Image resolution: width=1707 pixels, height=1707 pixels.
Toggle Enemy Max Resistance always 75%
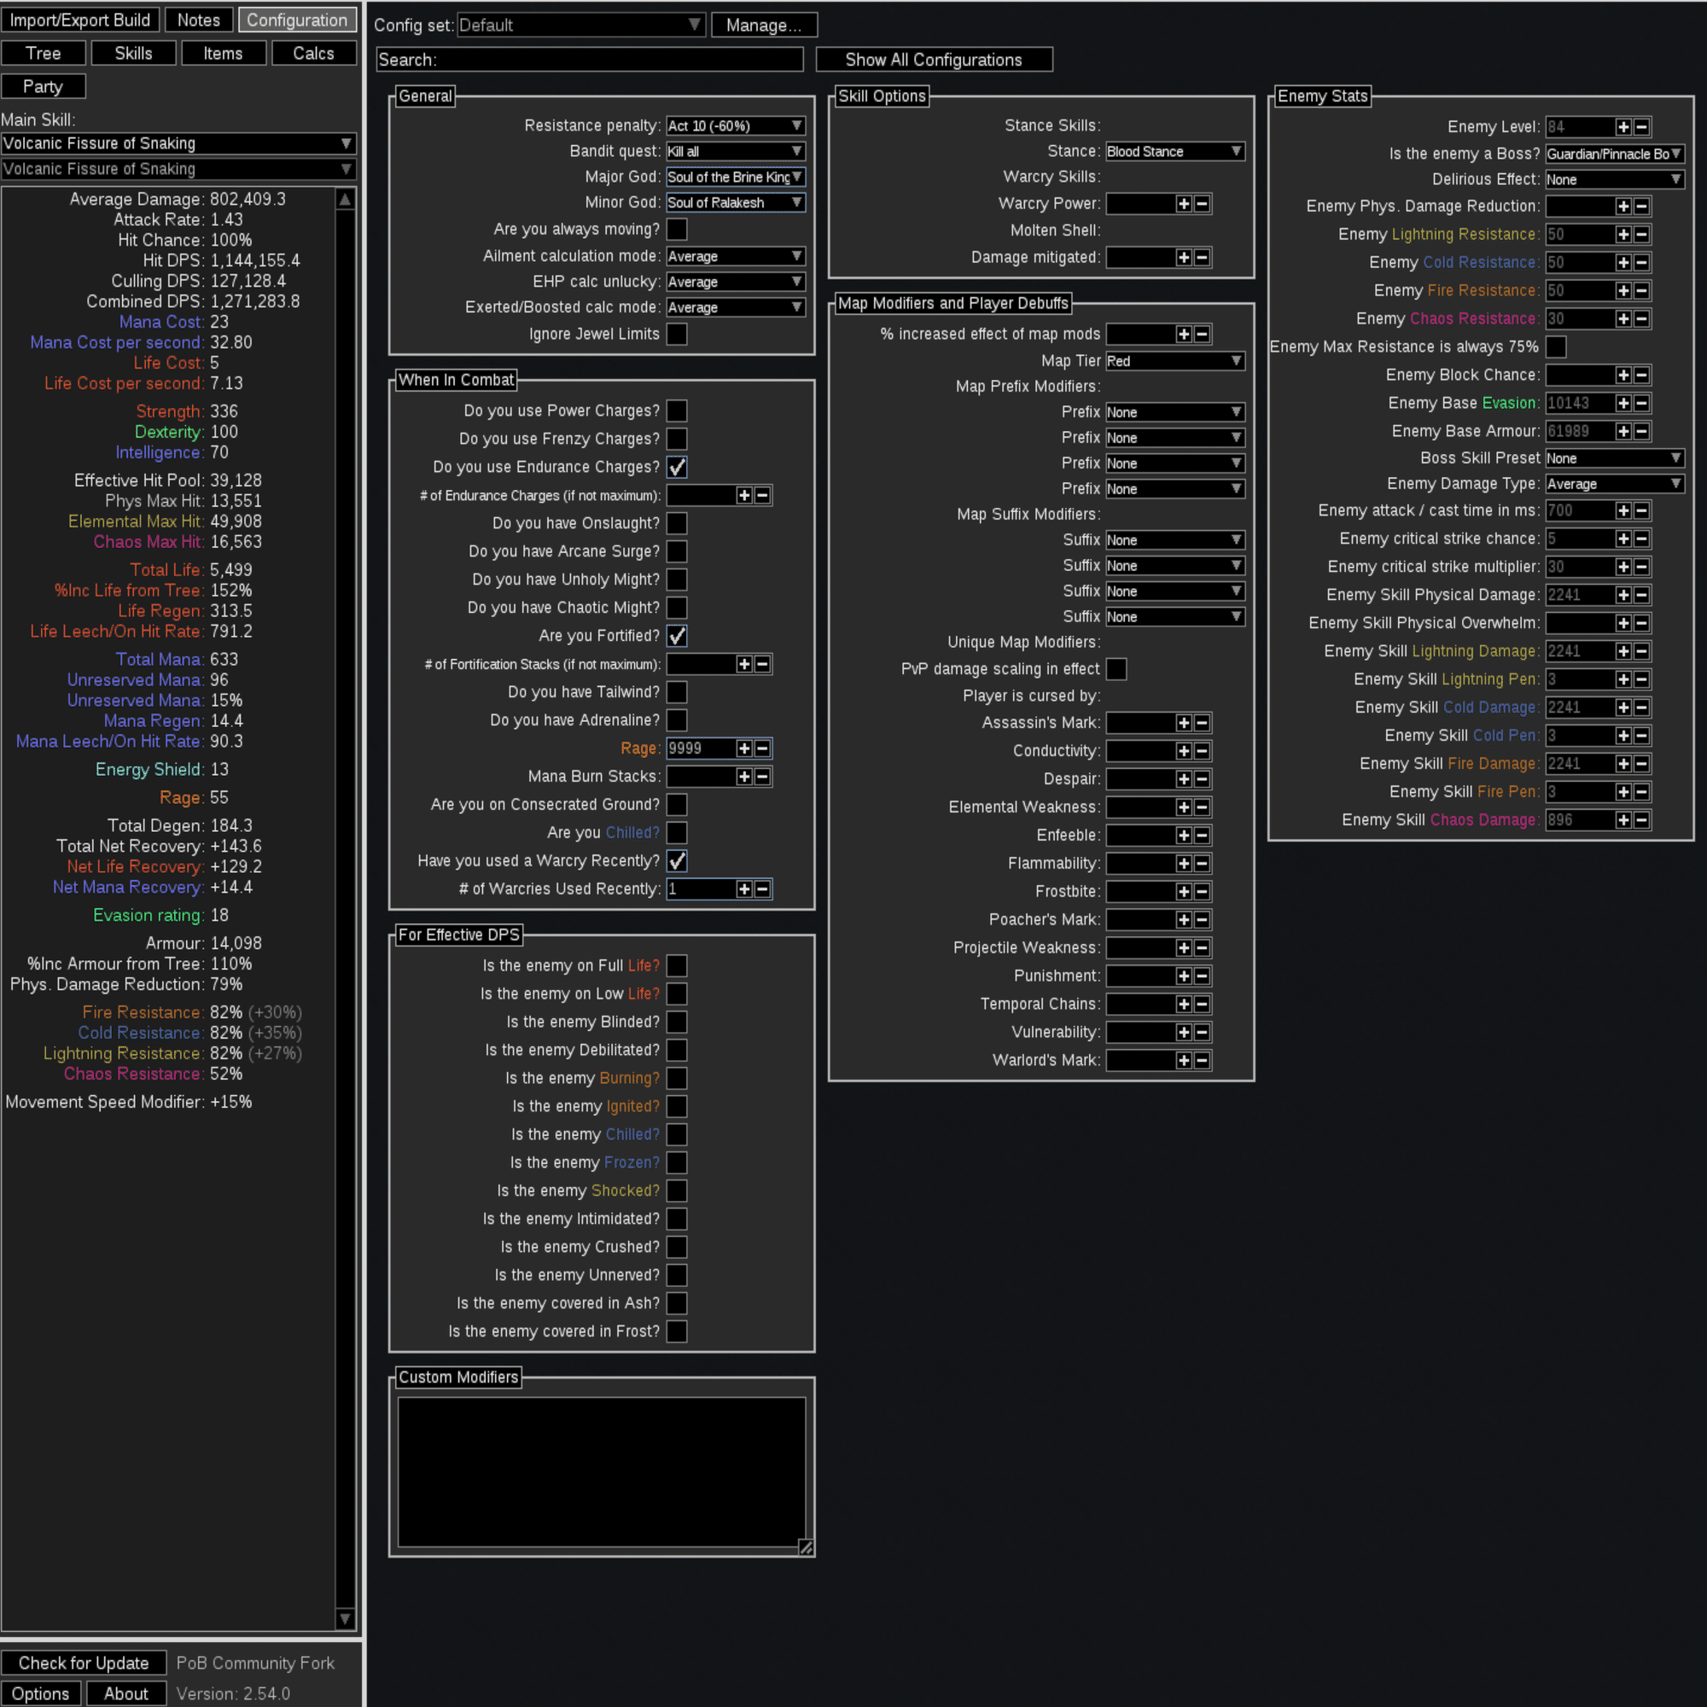(1556, 347)
